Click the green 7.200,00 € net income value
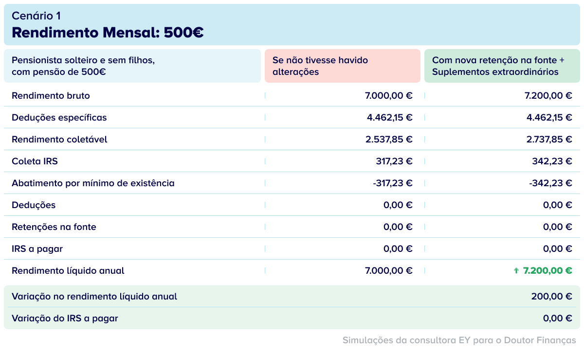 (547, 271)
